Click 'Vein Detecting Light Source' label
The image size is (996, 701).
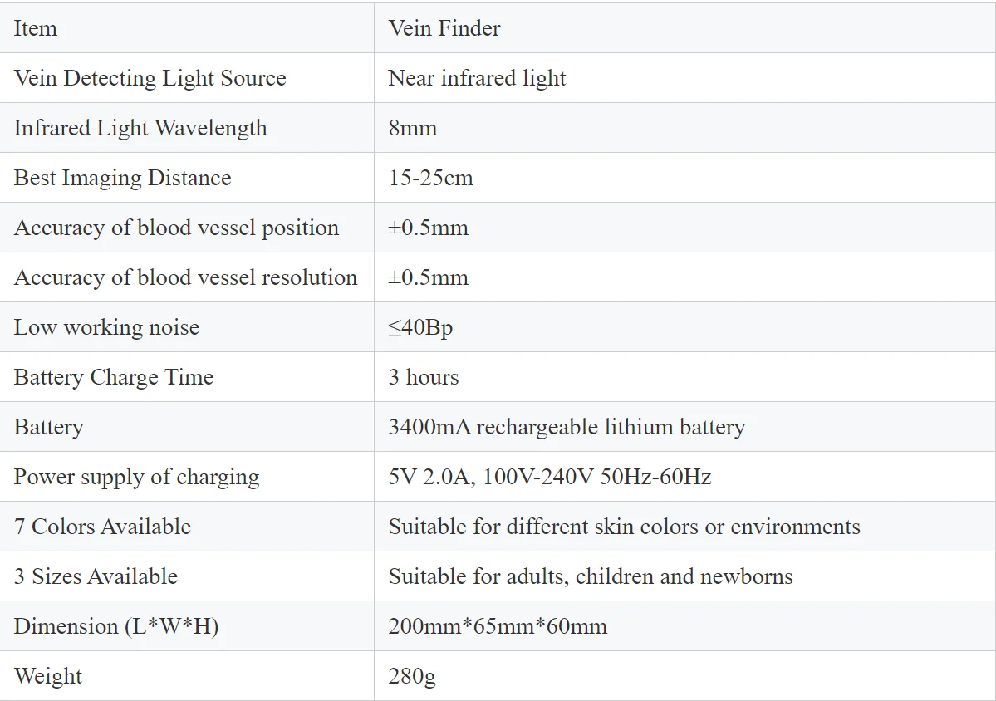click(150, 78)
